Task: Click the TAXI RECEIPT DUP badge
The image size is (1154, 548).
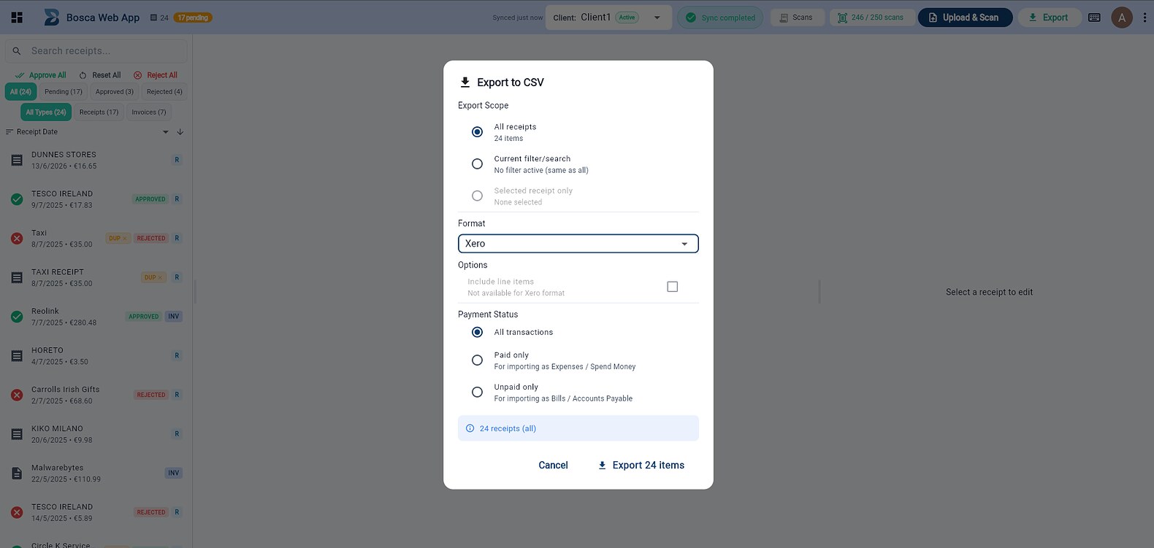Action: point(153,277)
